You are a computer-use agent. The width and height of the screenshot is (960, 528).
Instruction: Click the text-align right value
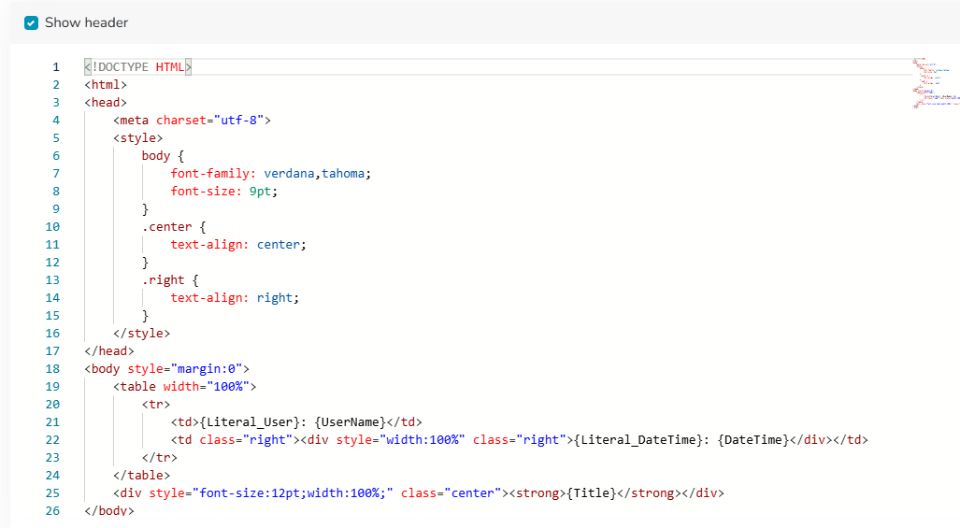tap(275, 298)
